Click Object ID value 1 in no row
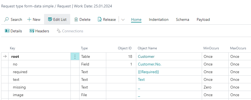This screenshot has width=251, height=100. coord(121,64)
